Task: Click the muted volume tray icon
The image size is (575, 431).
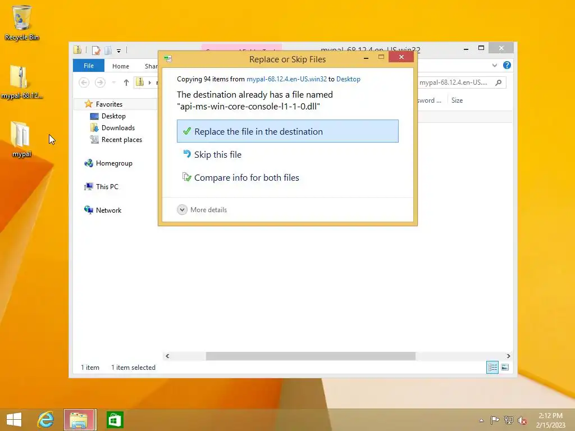Action: pyautogui.click(x=522, y=420)
